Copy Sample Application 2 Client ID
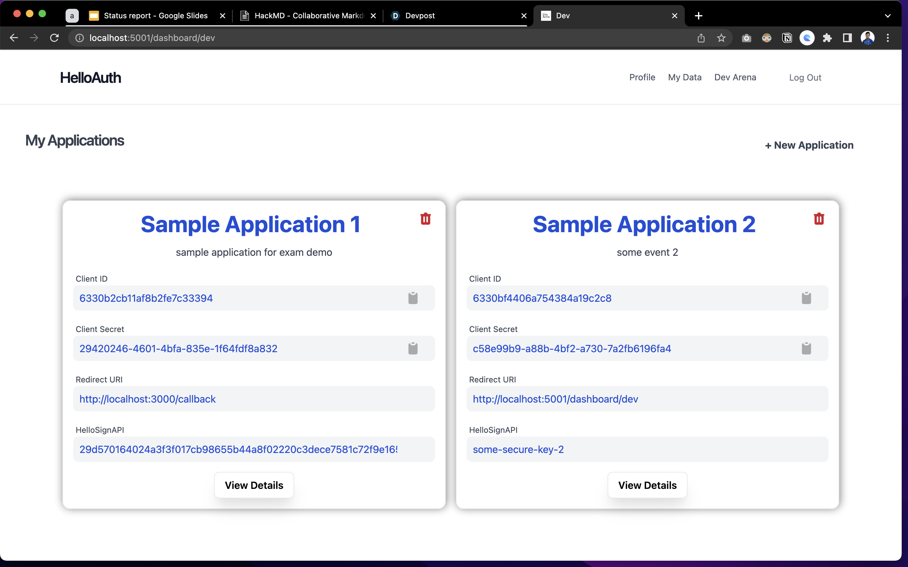Screen dimensions: 908x567 (806, 298)
